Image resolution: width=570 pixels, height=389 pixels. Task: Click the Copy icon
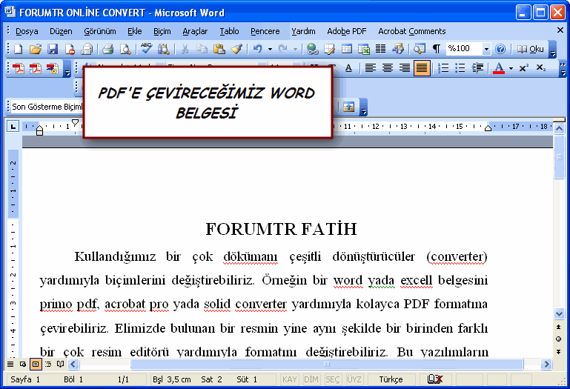[202, 49]
